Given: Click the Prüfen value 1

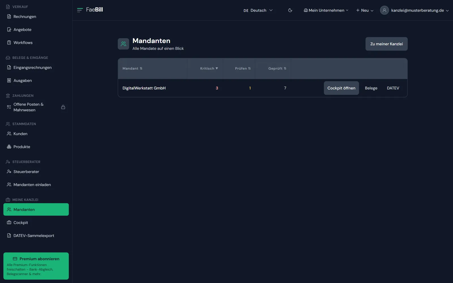Looking at the screenshot, I should click(x=250, y=88).
